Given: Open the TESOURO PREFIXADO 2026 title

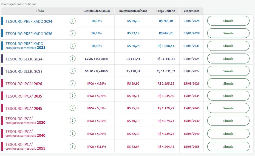Looking at the screenshot, I should [x=29, y=34].
